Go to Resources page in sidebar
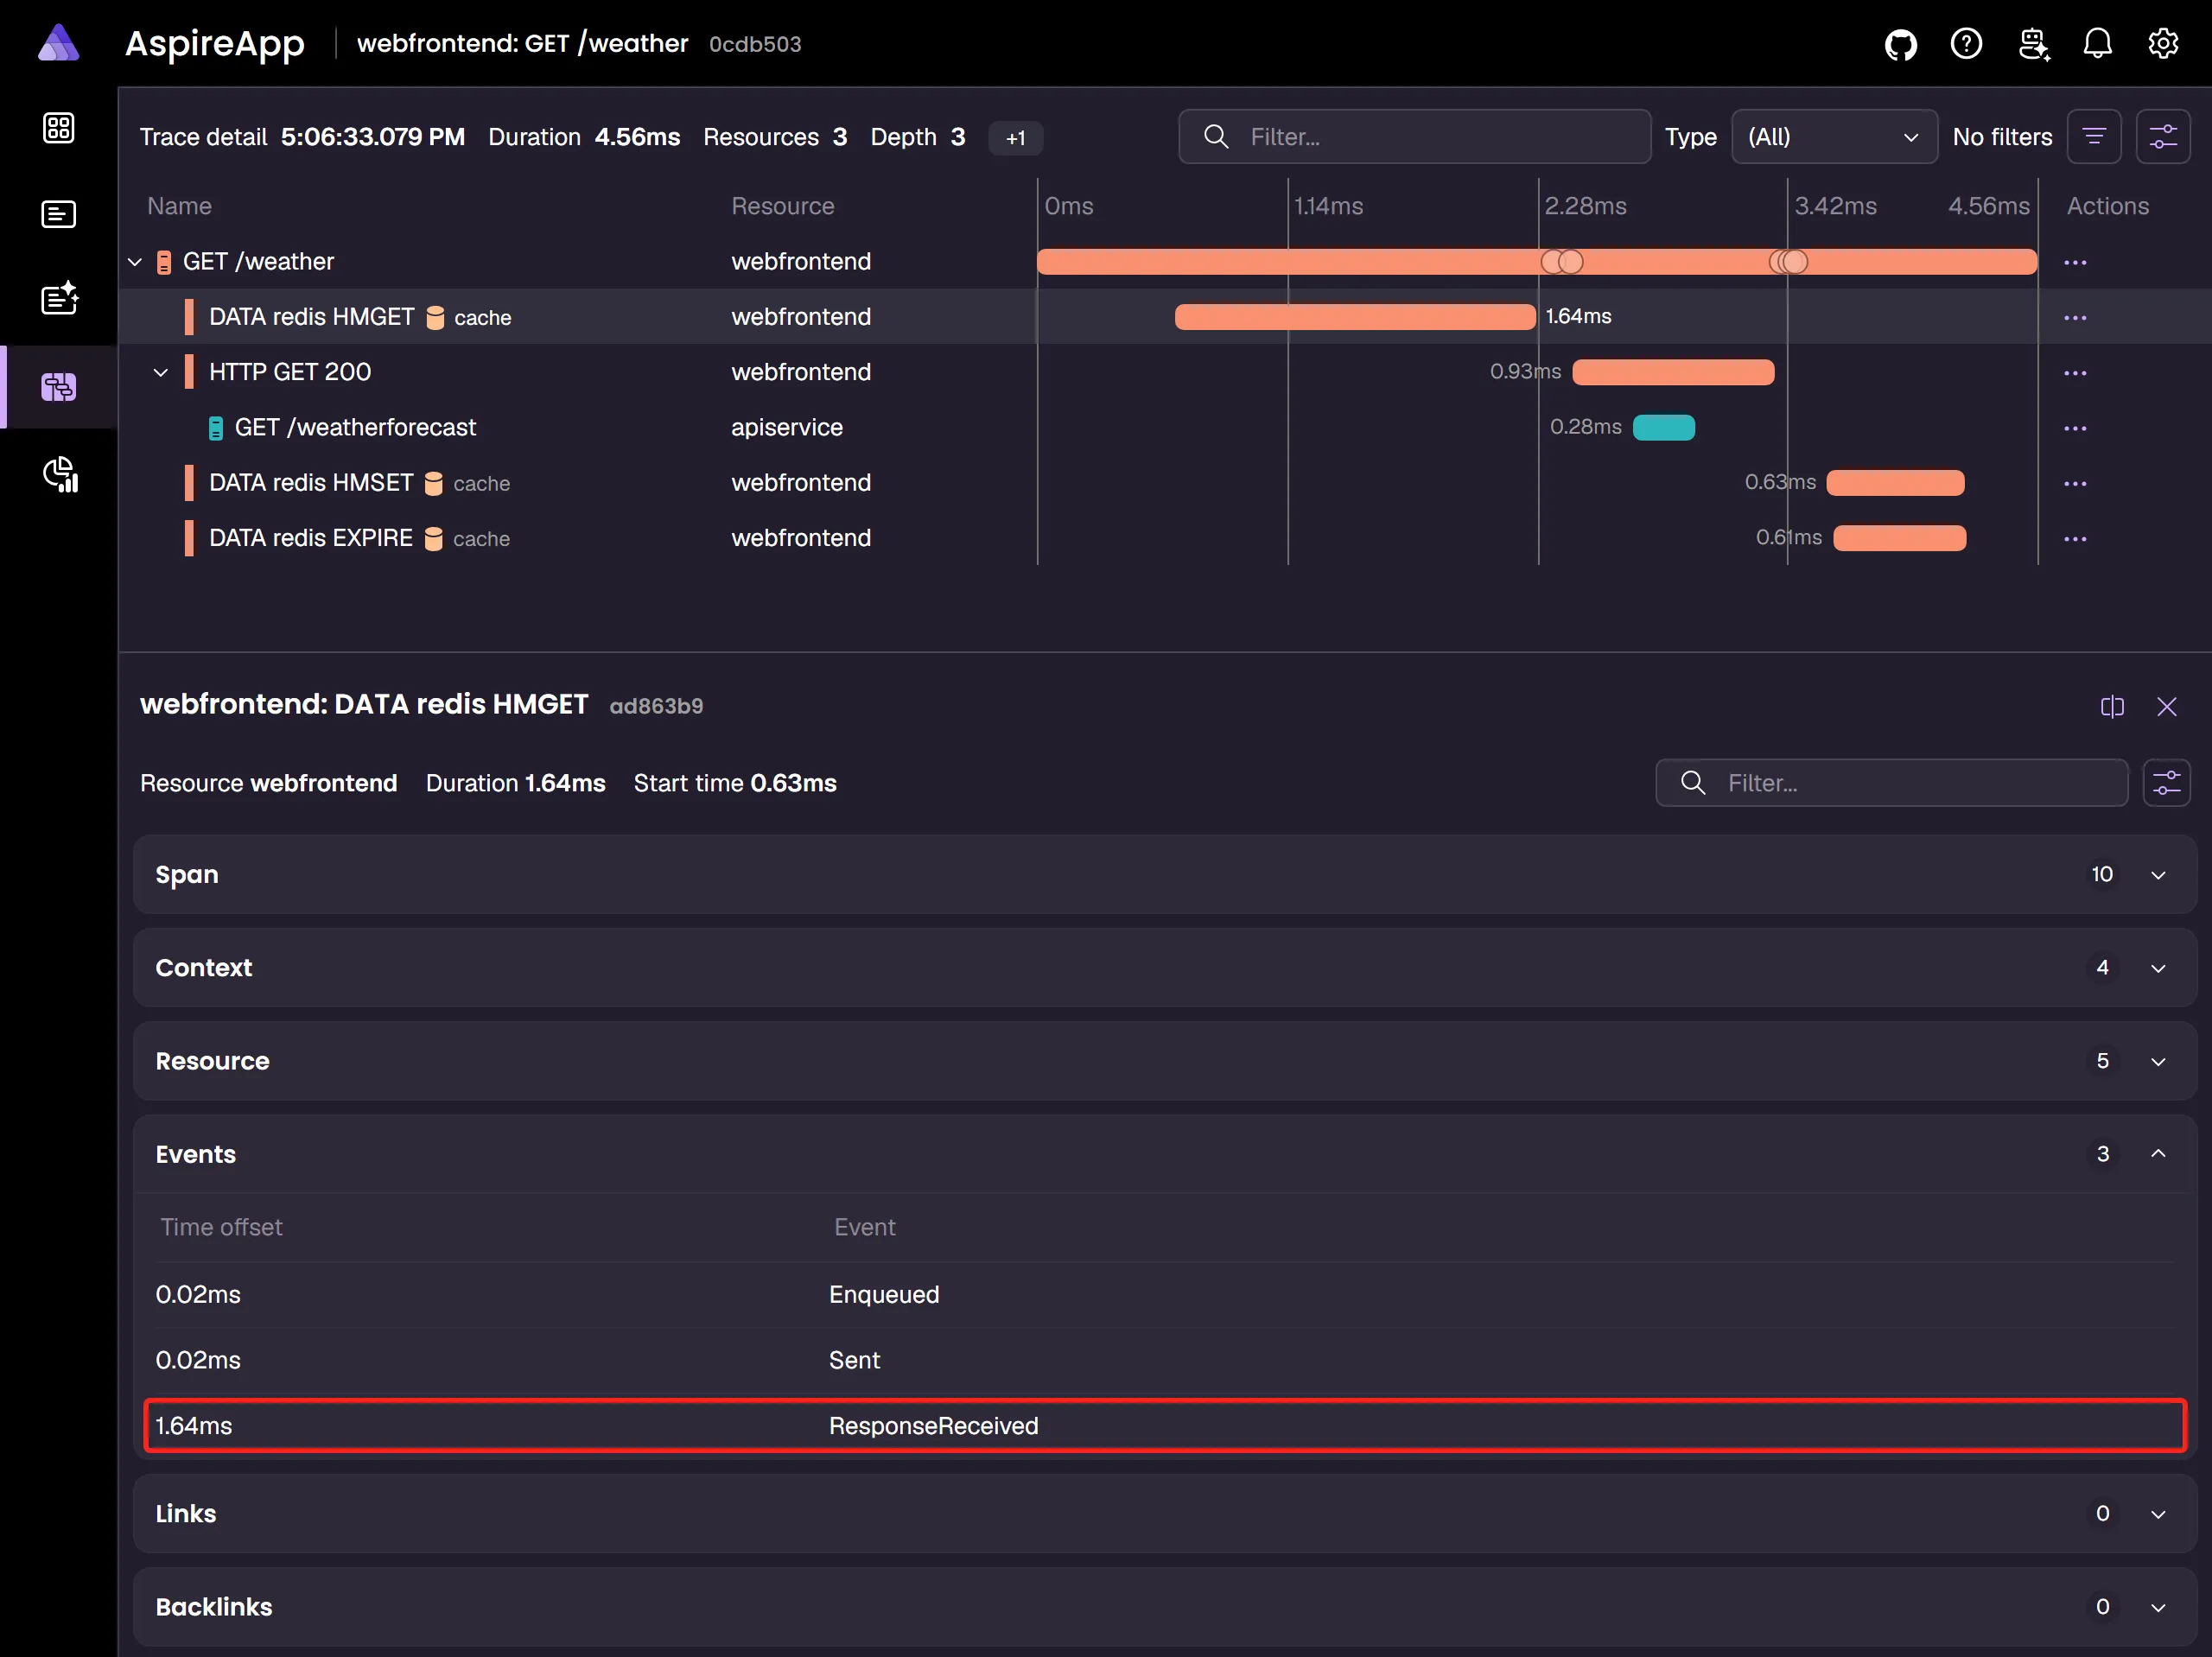Screen dimensions: 2212x1657 pyautogui.click(x=58, y=128)
